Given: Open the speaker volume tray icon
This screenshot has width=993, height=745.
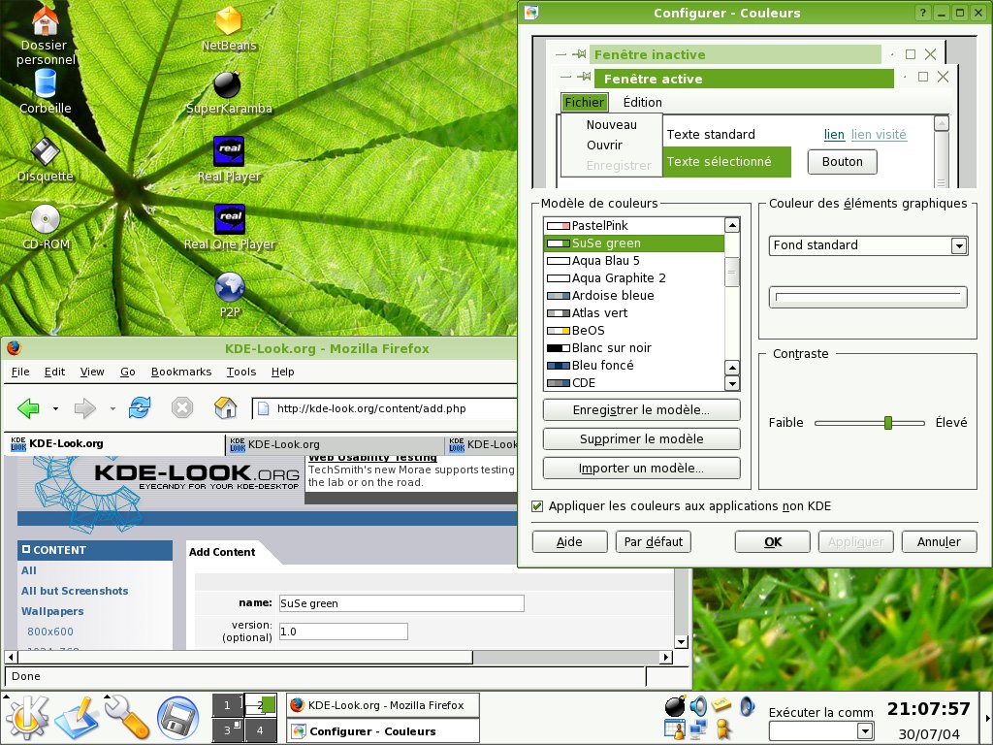Looking at the screenshot, I should (x=698, y=706).
